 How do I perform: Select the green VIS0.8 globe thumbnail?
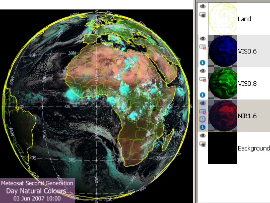point(222,83)
